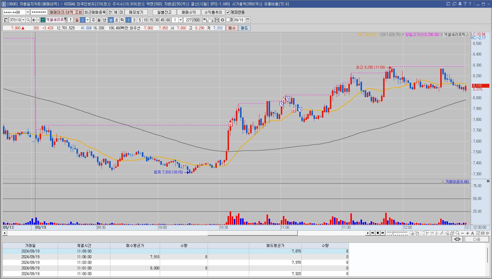Click the 매매수익 button
492x279 pixels.
point(189,12)
